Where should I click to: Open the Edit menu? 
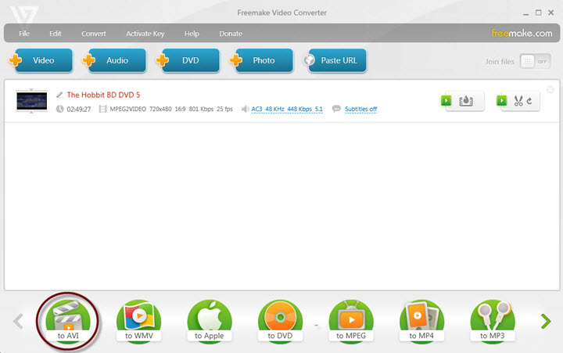pos(56,34)
